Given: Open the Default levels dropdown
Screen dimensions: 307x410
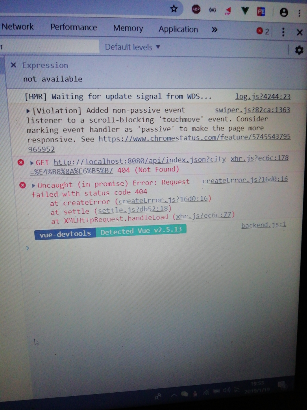Looking at the screenshot, I should (x=132, y=47).
